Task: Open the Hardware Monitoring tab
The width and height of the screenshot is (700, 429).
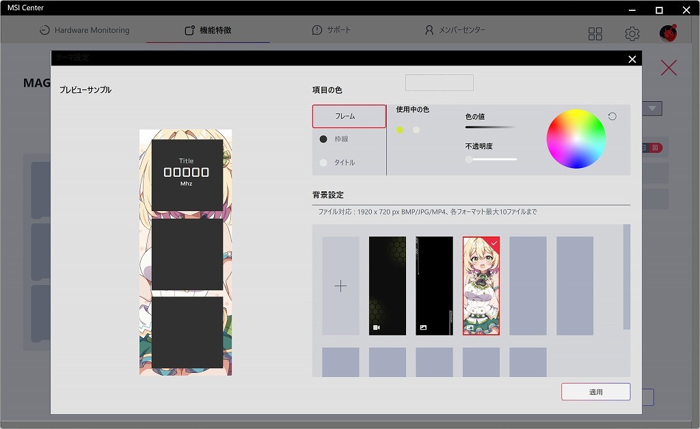Action: click(84, 30)
